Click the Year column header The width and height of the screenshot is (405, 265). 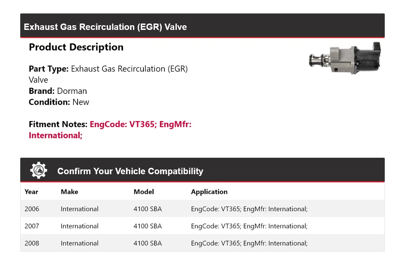click(x=31, y=192)
